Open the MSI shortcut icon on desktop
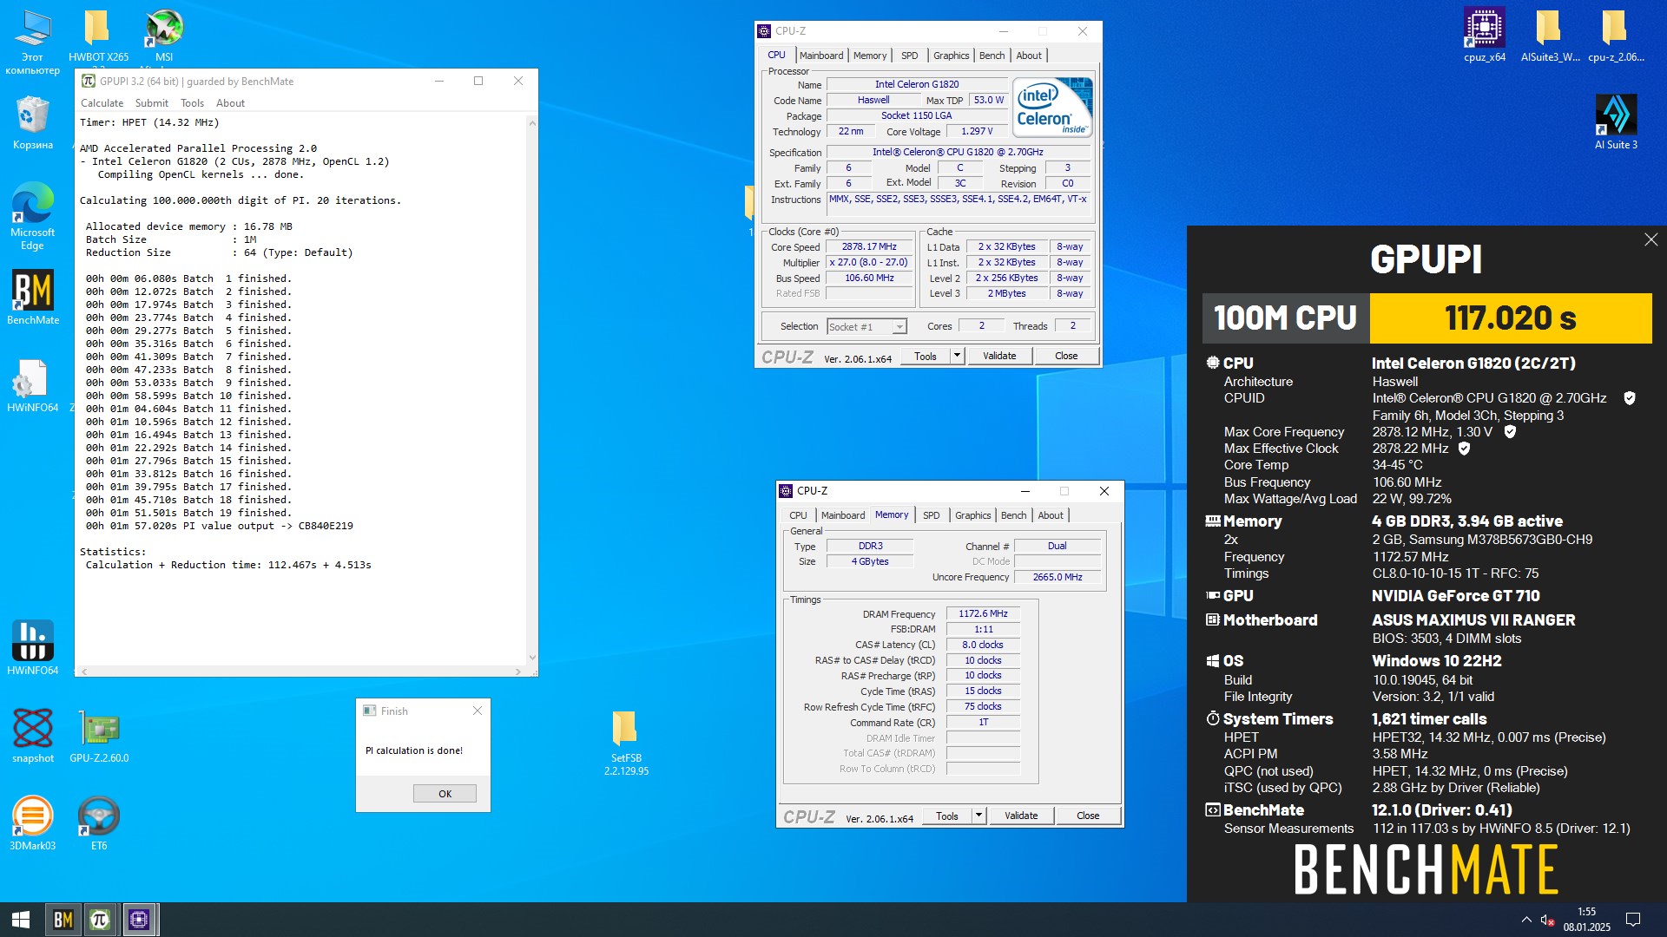The image size is (1667, 937). point(164,36)
